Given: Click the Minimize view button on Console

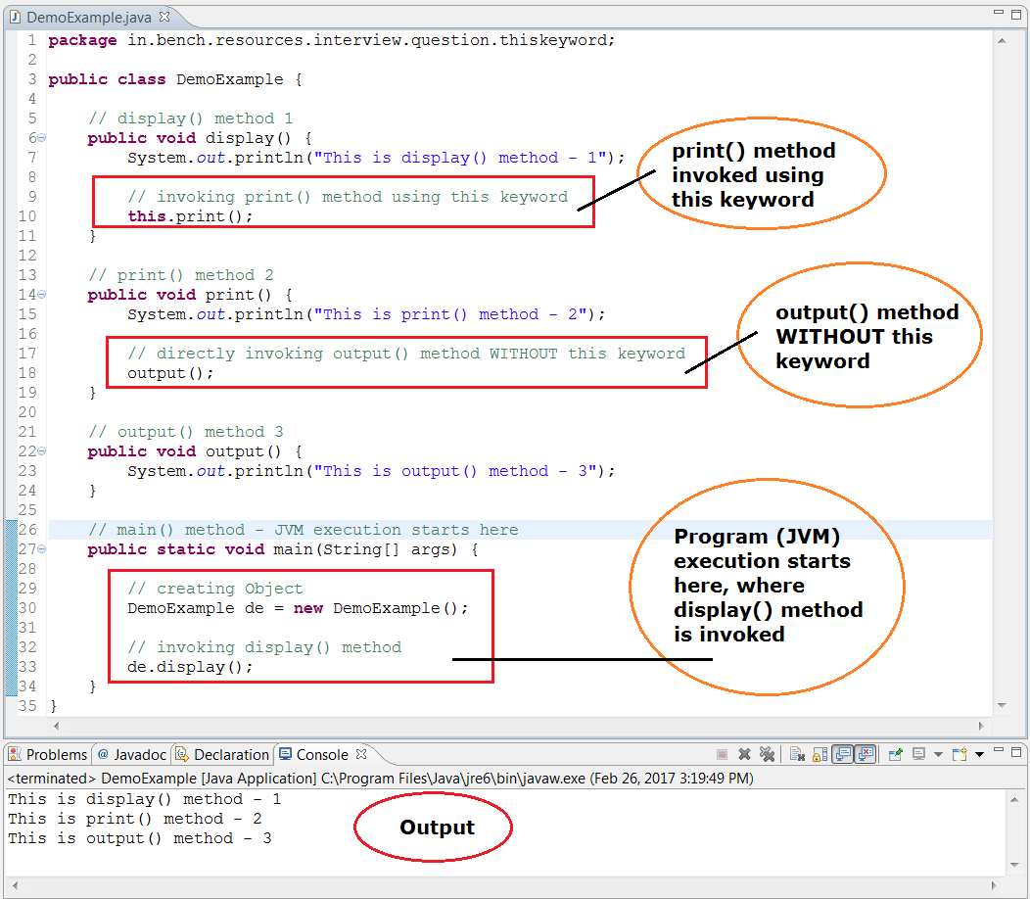Looking at the screenshot, I should tap(1000, 750).
